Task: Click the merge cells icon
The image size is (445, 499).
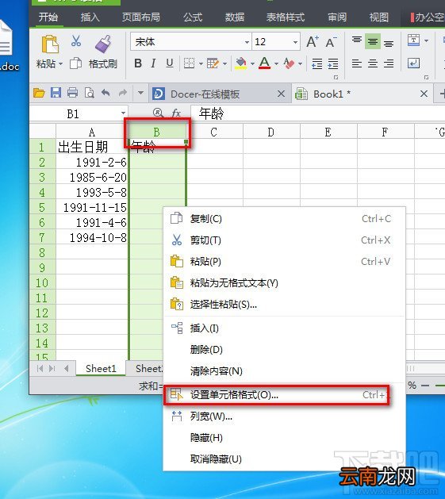Action: [x=414, y=40]
